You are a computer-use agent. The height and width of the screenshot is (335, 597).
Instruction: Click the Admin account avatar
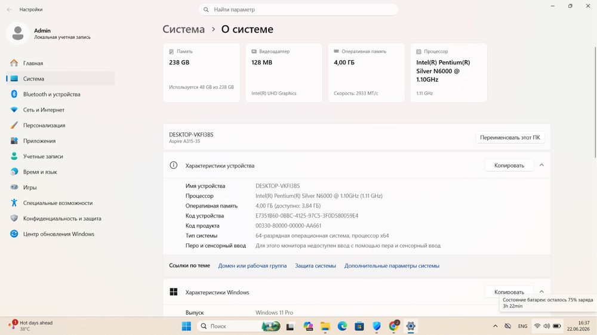(18, 33)
